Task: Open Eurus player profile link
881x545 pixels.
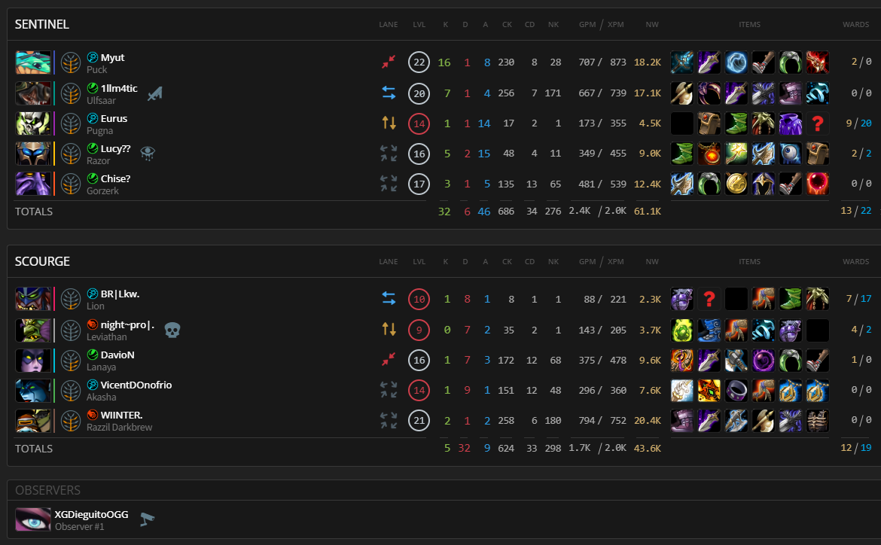Action: tap(114, 118)
